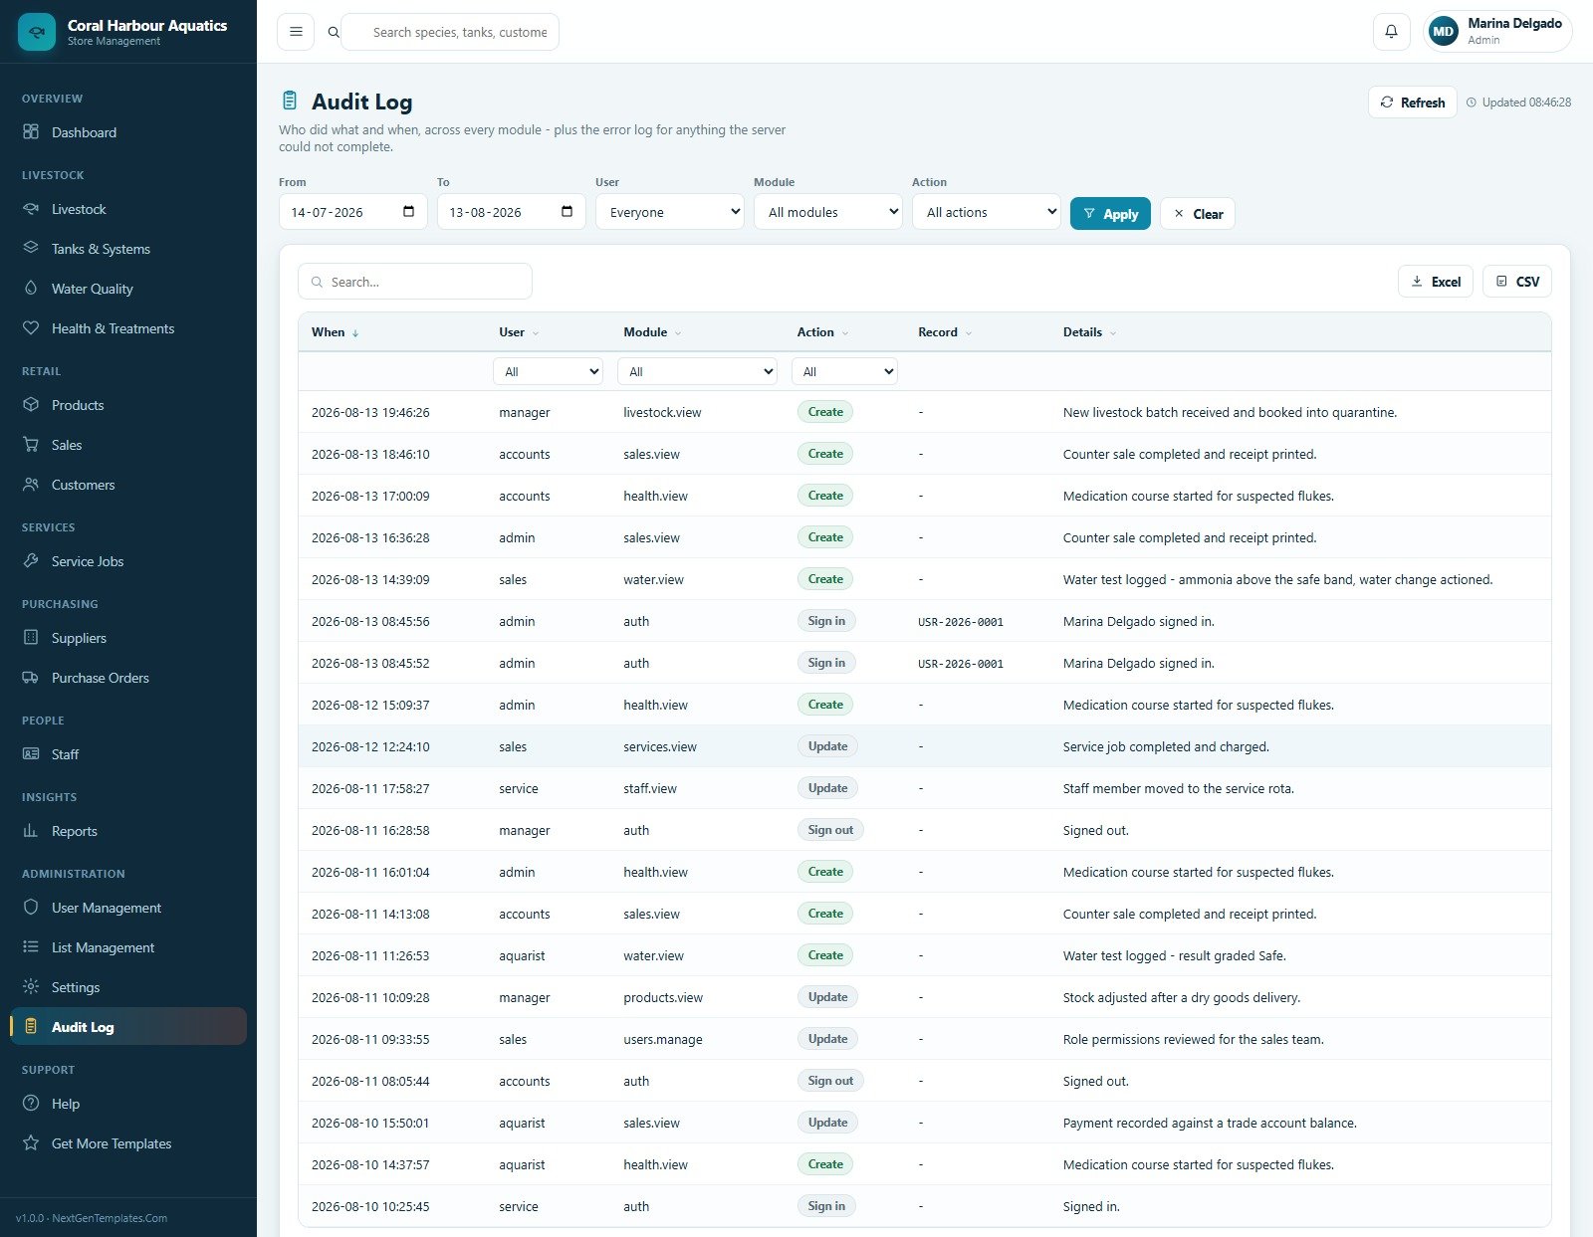Click the NextGenTemplates.Com footer link
Image resolution: width=1593 pixels, height=1237 pixels.
(x=110, y=1218)
